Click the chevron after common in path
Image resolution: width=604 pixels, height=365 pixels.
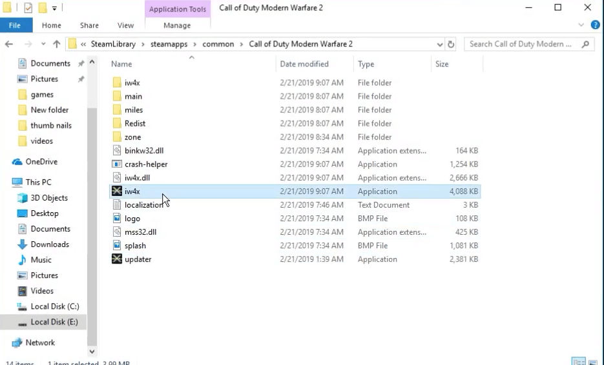pyautogui.click(x=242, y=44)
